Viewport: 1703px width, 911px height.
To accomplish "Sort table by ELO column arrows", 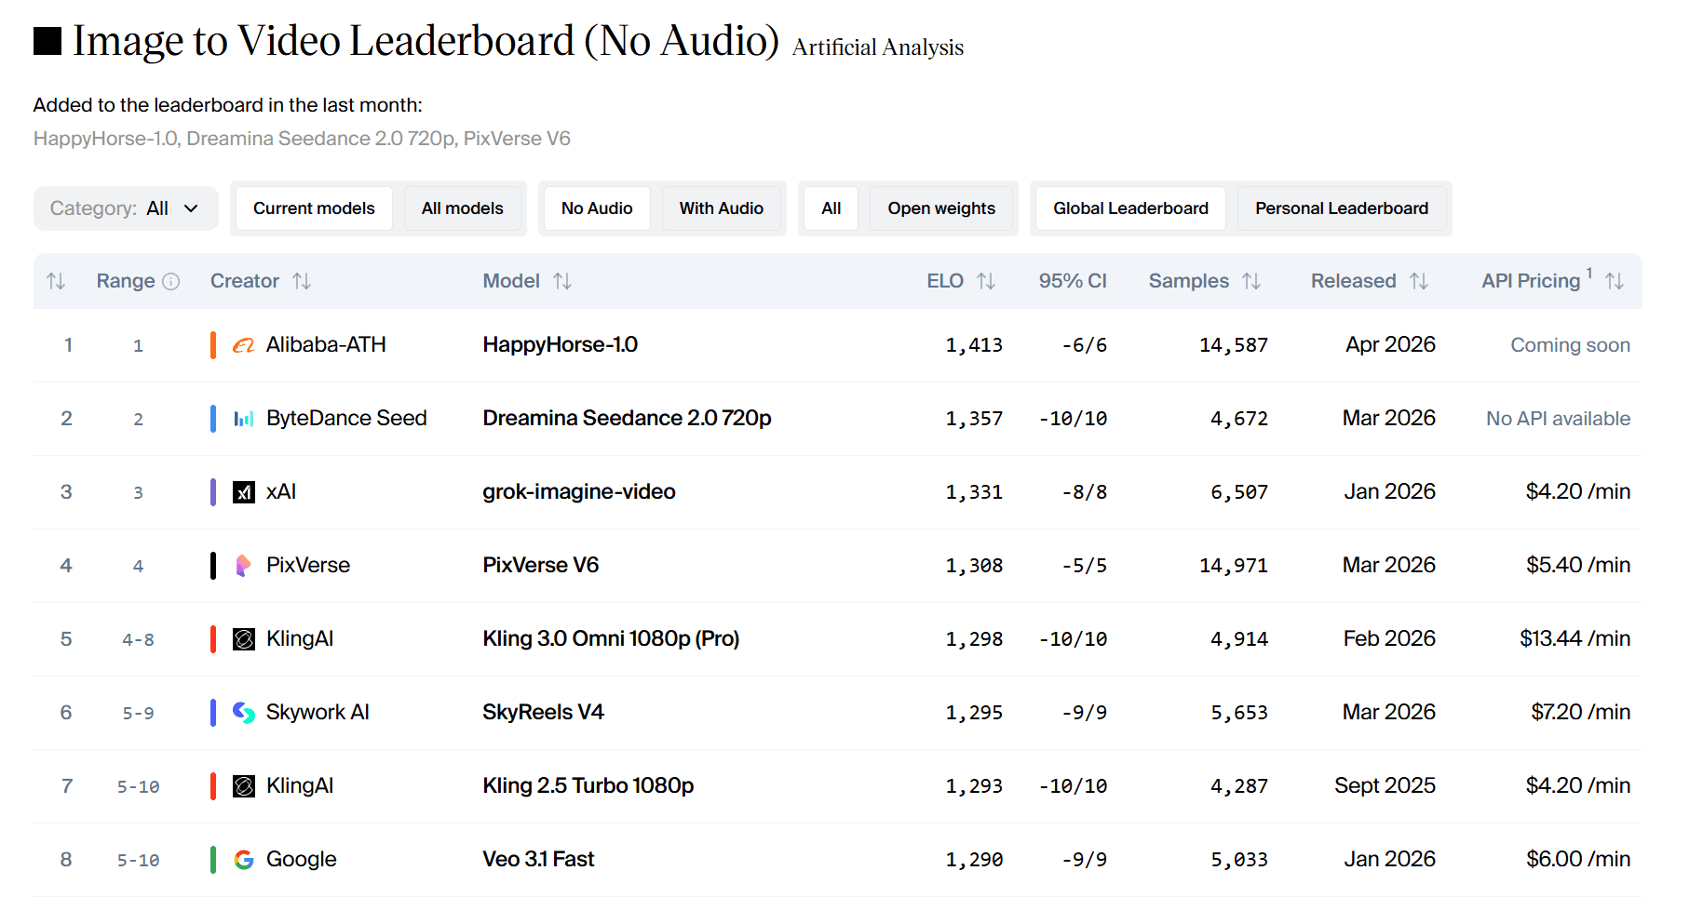I will click(986, 281).
